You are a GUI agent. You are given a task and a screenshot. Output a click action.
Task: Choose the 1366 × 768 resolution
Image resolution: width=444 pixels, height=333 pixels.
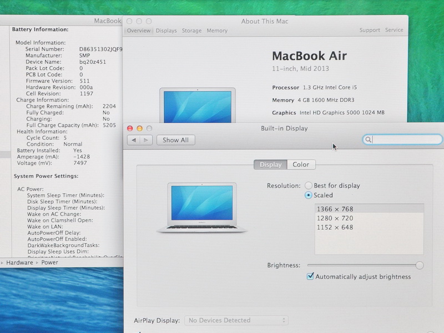pyautogui.click(x=369, y=209)
